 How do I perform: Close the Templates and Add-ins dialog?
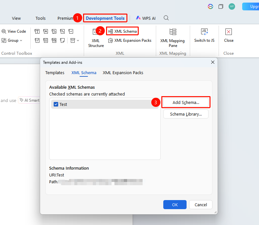213,62
